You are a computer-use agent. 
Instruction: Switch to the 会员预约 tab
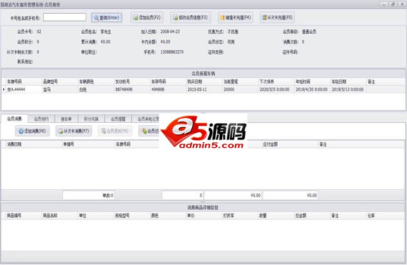click(x=41, y=119)
